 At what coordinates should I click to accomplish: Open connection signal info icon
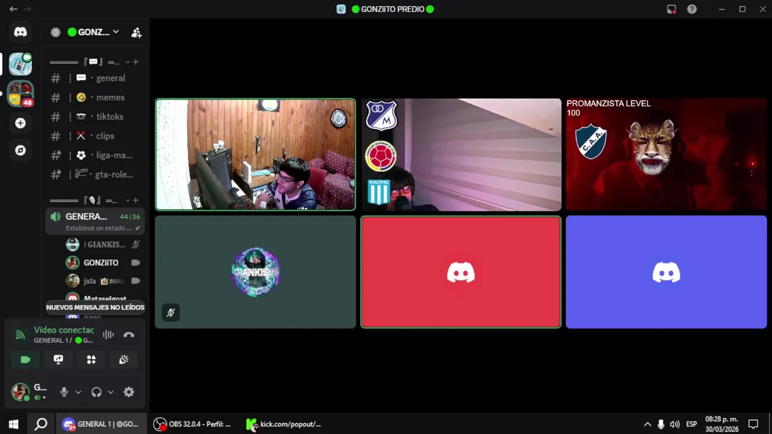click(x=20, y=335)
